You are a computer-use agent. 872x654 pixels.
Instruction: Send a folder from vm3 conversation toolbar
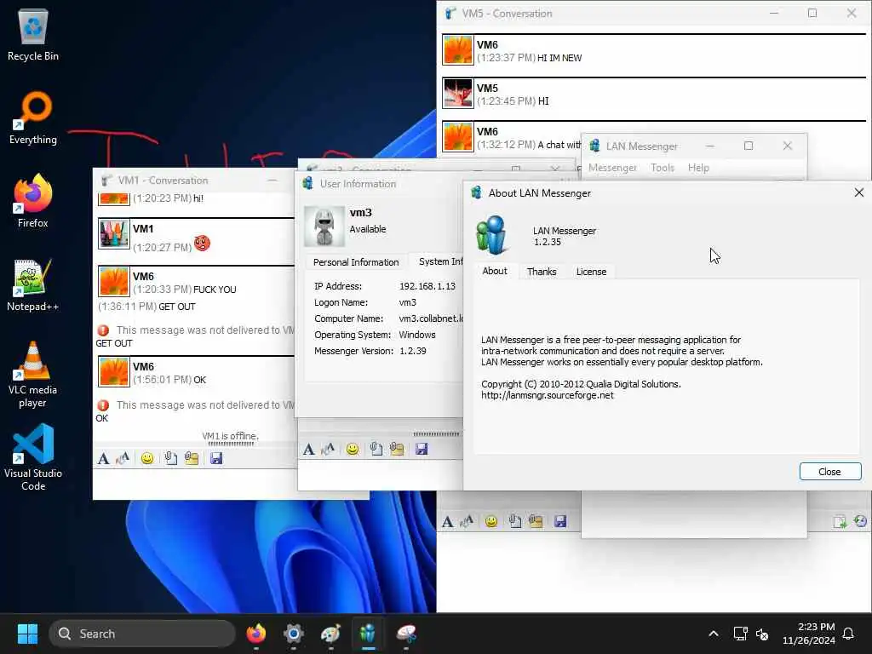click(x=397, y=450)
